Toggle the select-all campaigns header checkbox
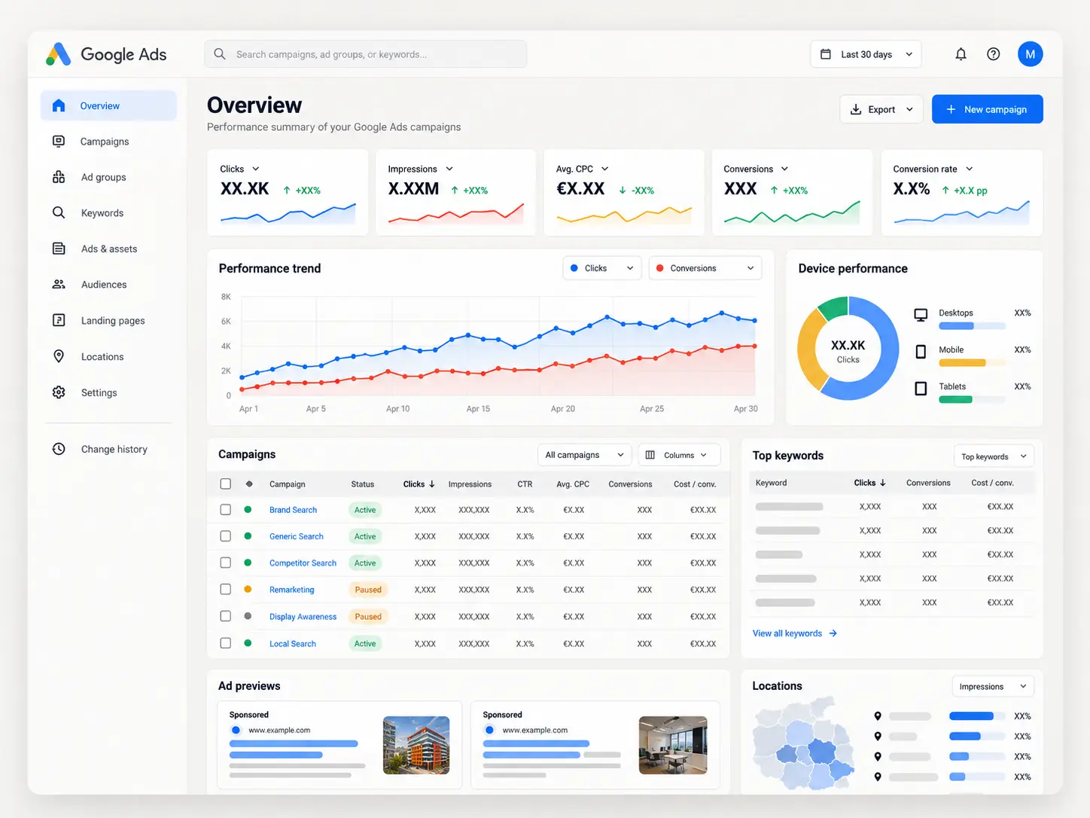The height and width of the screenshot is (818, 1090). click(x=226, y=484)
